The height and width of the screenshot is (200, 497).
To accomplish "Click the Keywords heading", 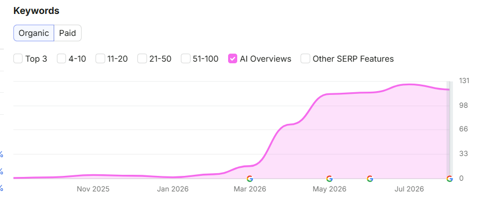I will click(36, 11).
